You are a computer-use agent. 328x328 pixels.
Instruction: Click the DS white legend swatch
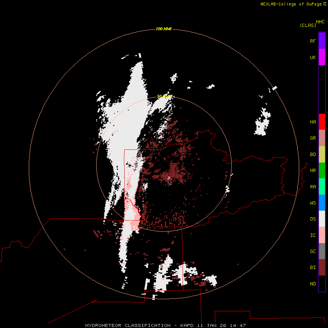coord(322,219)
